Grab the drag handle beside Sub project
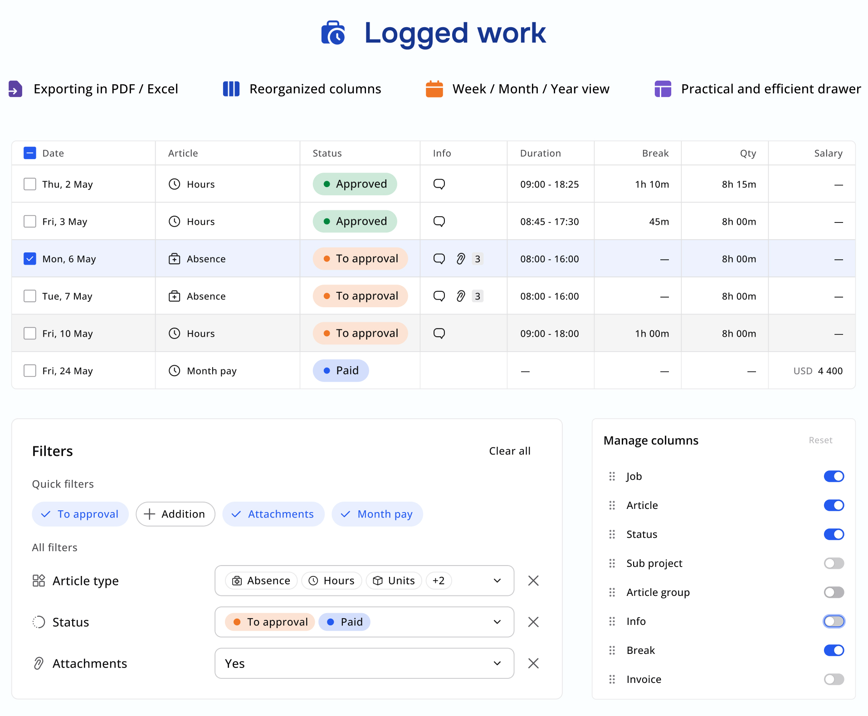 pos(612,563)
